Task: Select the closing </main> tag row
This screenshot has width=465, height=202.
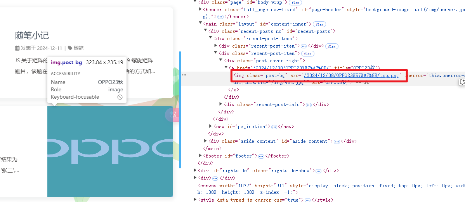Action: point(212,149)
